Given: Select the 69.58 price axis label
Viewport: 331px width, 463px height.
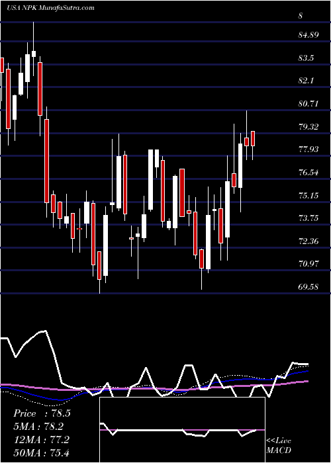Looking at the screenshot, I should tap(308, 286).
